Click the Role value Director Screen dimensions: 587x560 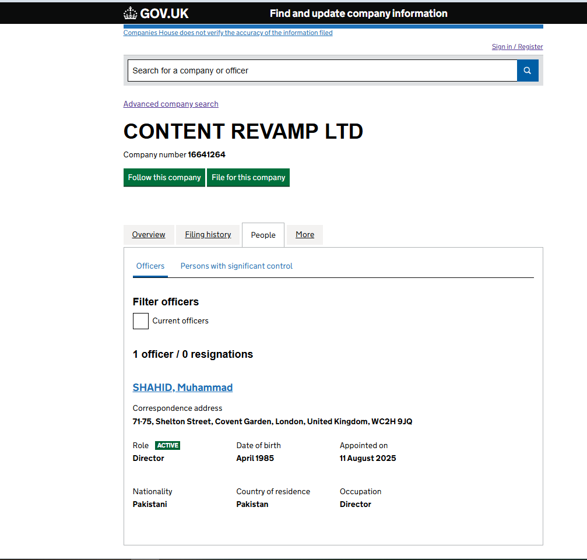148,458
